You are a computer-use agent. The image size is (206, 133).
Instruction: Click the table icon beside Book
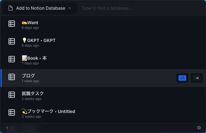(12, 59)
